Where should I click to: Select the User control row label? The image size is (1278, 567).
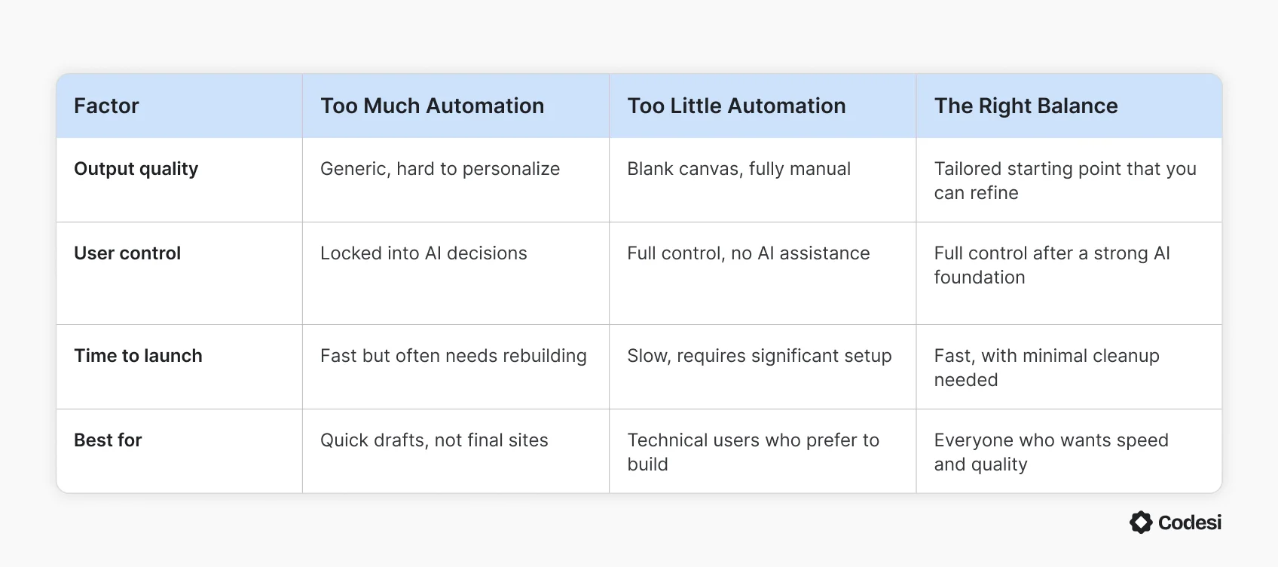point(127,253)
